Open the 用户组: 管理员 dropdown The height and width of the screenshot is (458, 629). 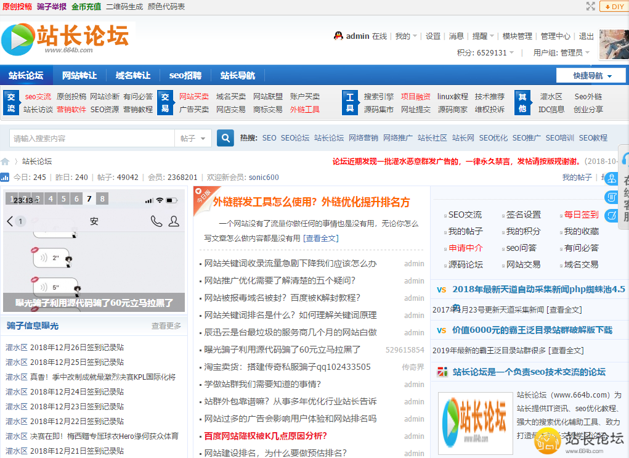[561, 53]
